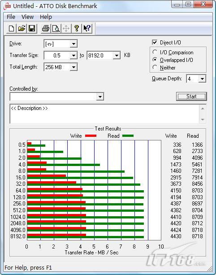This screenshot has width=216, height=275.
Task: Open the Controlled by combo box
Action: tap(57, 96)
